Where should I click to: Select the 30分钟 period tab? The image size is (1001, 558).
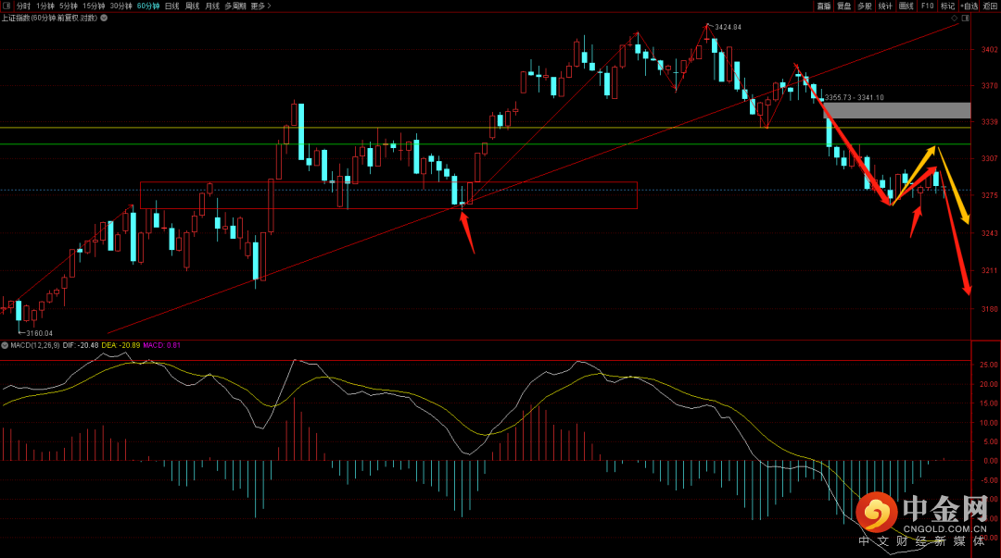(121, 6)
